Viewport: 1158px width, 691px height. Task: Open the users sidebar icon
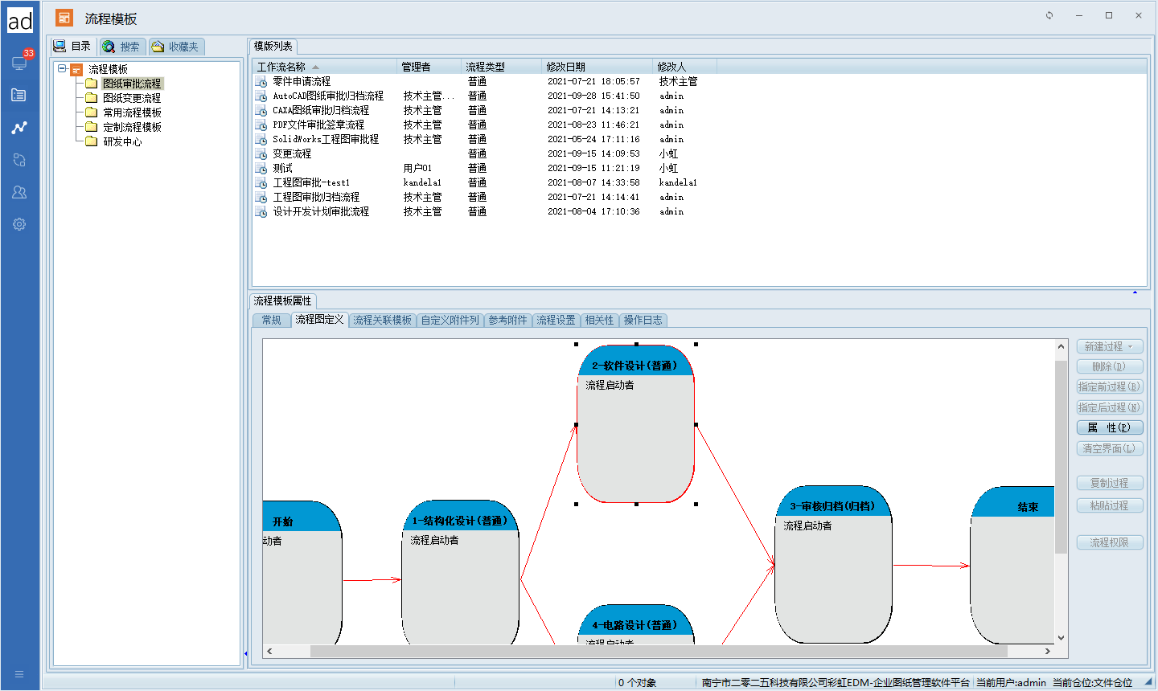click(19, 192)
